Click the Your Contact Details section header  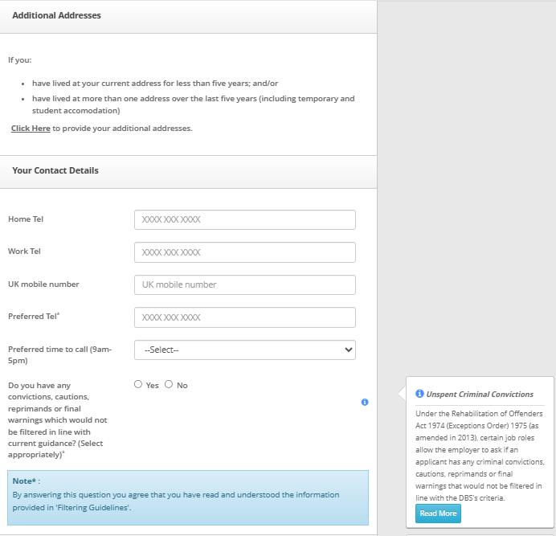pos(55,170)
